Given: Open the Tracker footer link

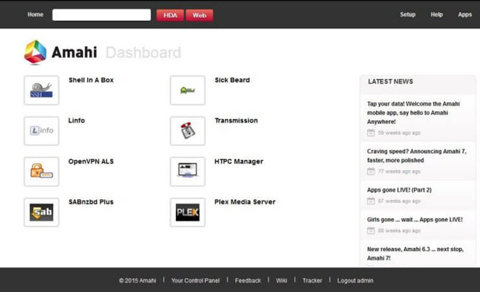Looking at the screenshot, I should pyautogui.click(x=312, y=281).
